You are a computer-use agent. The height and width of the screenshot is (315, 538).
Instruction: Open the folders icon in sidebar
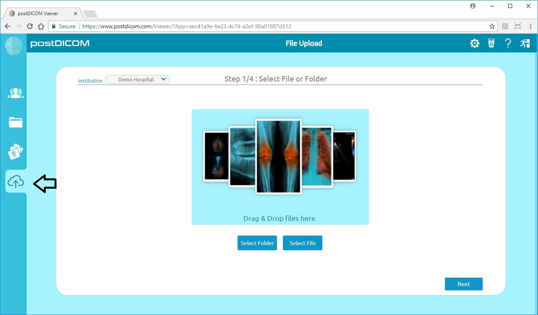(16, 122)
